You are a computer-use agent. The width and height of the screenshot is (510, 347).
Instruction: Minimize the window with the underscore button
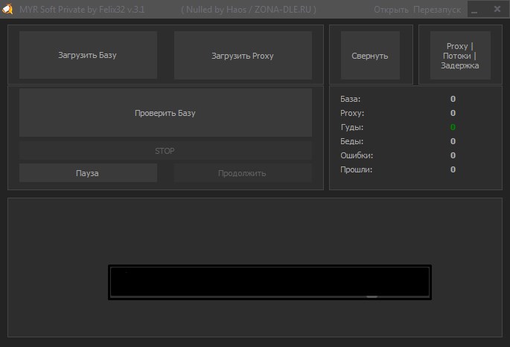[474, 9]
